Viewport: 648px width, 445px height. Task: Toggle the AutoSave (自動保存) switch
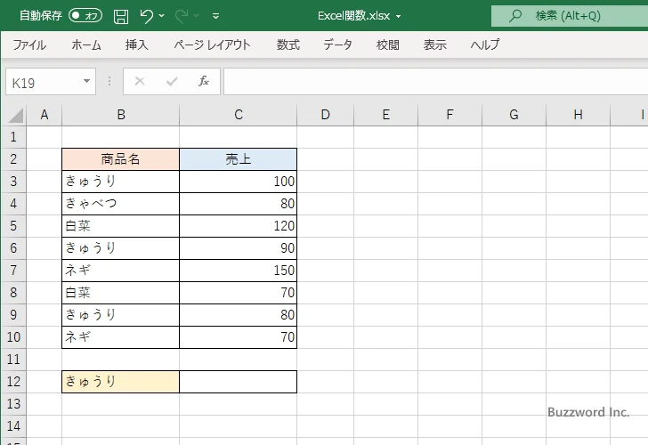point(85,16)
